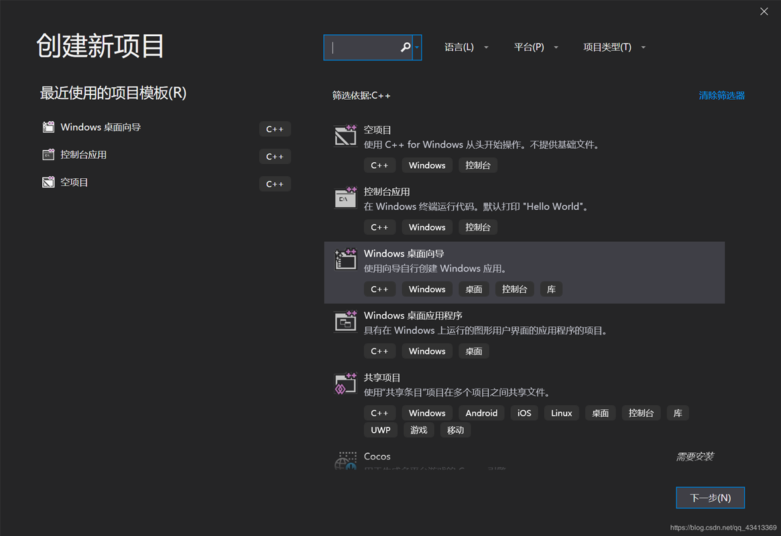Open the search box history dropdown arrow
The width and height of the screenshot is (781, 536).
pyautogui.click(x=417, y=48)
